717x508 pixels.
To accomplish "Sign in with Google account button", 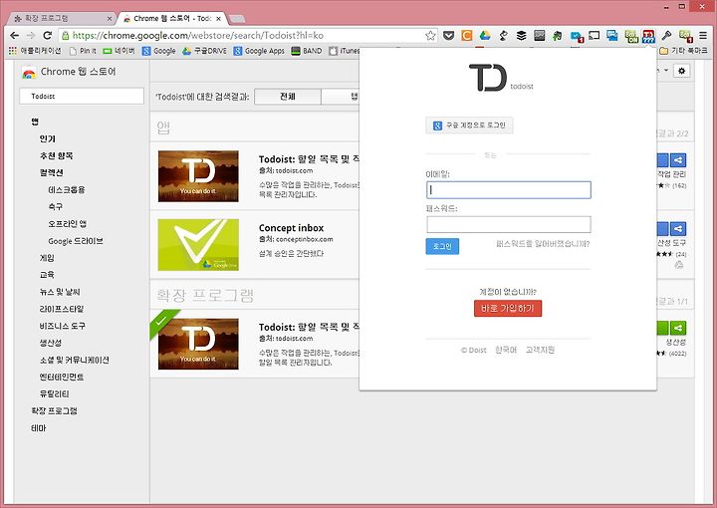I will (x=469, y=126).
